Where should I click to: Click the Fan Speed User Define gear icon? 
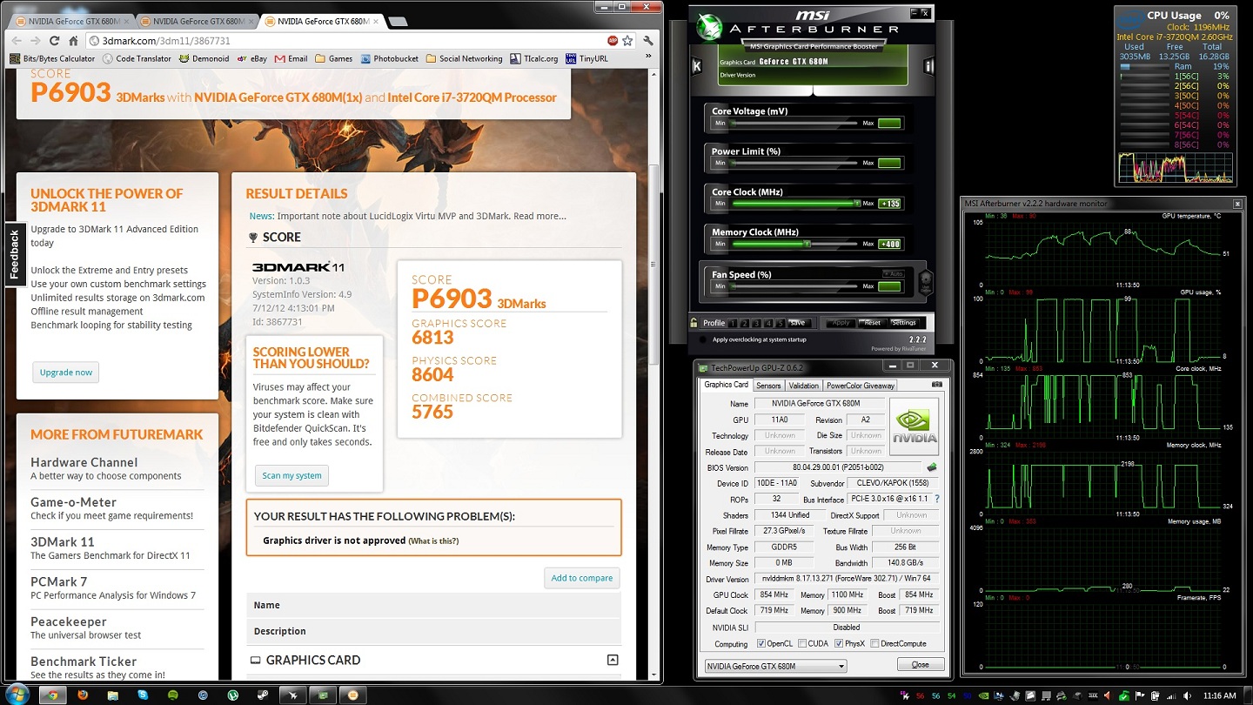[x=925, y=281]
